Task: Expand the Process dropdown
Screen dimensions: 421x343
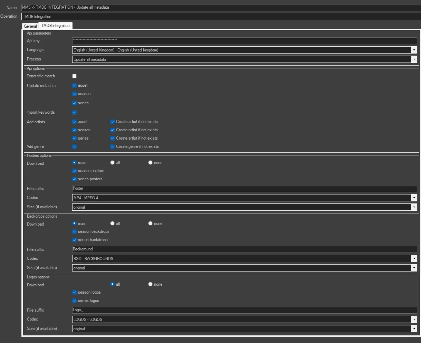Action: (x=414, y=59)
